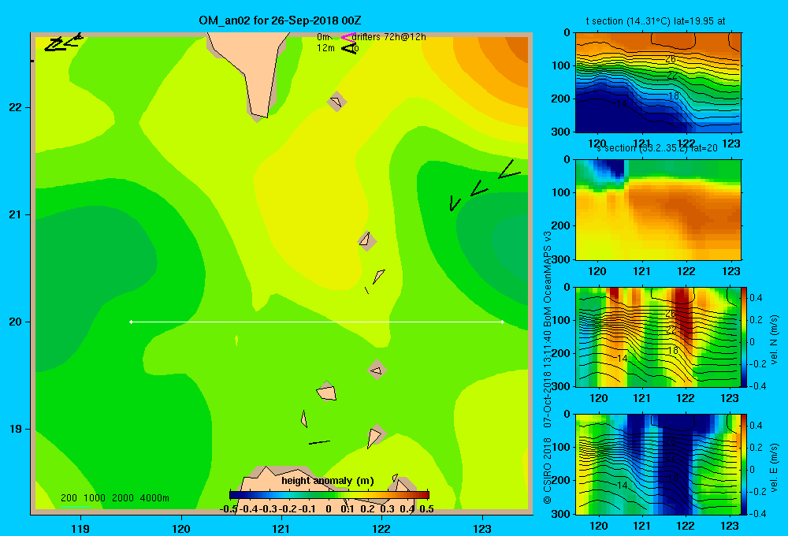Click the drifter arrows at map top-left corner

click(x=63, y=43)
